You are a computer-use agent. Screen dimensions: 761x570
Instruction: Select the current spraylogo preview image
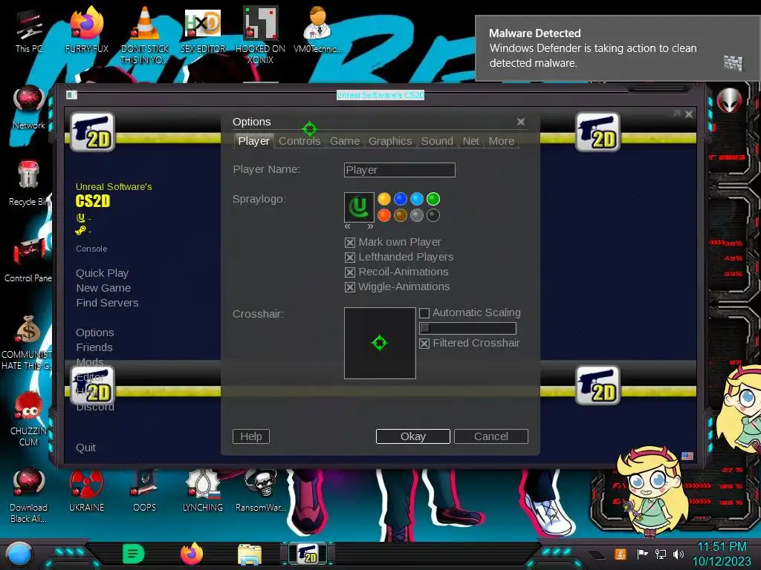pos(359,207)
